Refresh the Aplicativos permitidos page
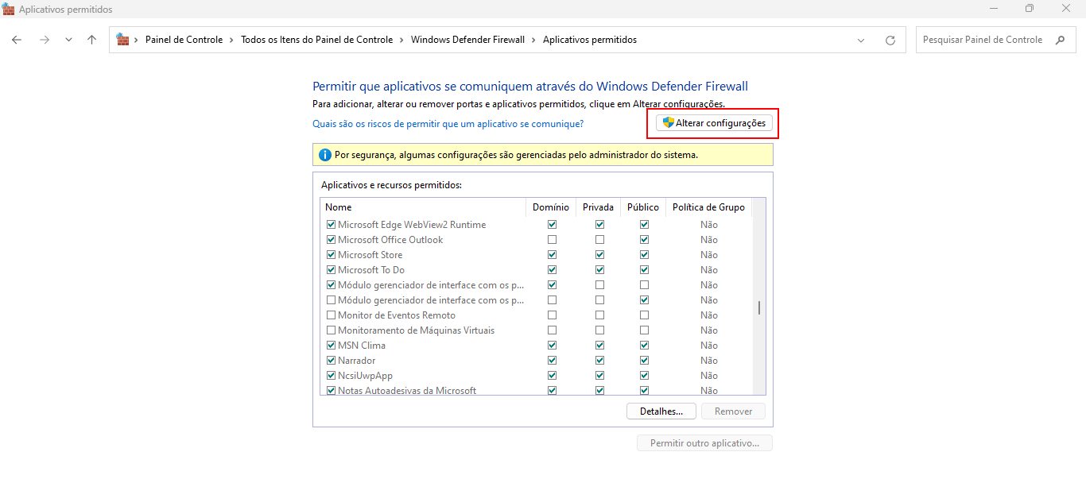Viewport: 1086px width, 479px height. 890,40
